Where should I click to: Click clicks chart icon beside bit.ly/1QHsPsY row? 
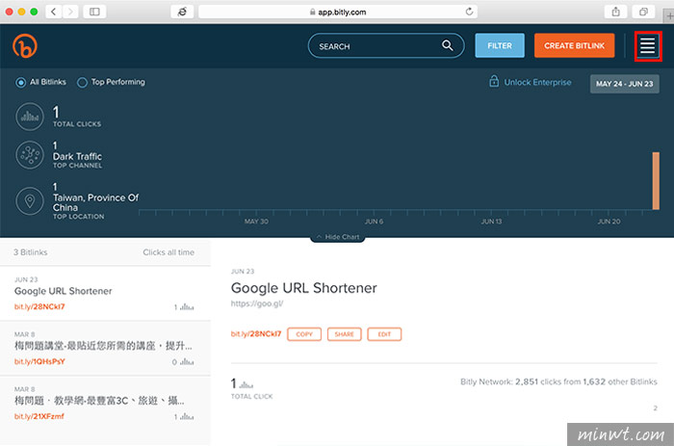point(187,361)
